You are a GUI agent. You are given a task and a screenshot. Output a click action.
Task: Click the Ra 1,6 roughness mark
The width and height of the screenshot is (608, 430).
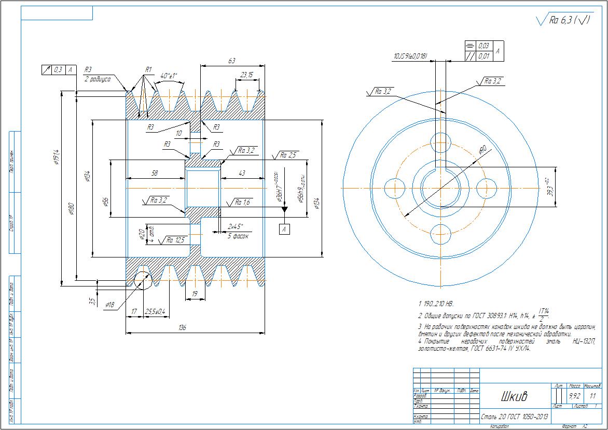[243, 203]
